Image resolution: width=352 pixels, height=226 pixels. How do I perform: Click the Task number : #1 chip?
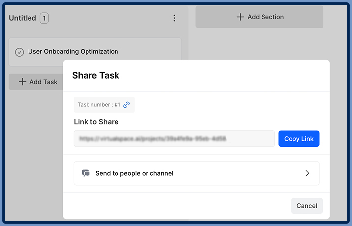pos(98,105)
